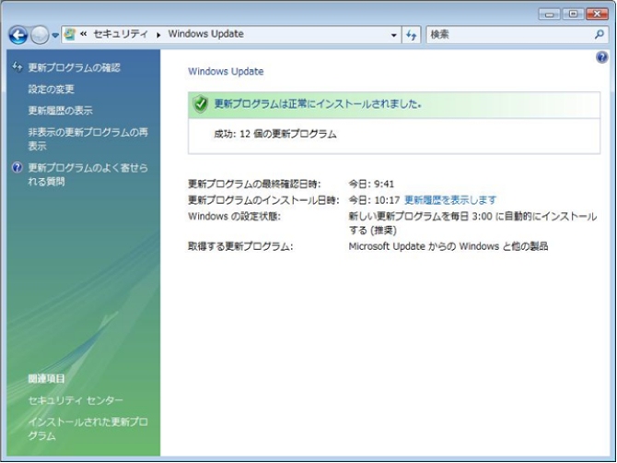
Task: Click the Back navigation arrow button
Action: pos(17,35)
